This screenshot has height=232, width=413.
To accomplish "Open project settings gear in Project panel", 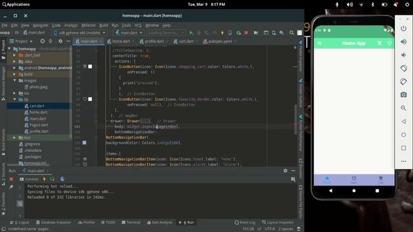I will (x=60, y=41).
